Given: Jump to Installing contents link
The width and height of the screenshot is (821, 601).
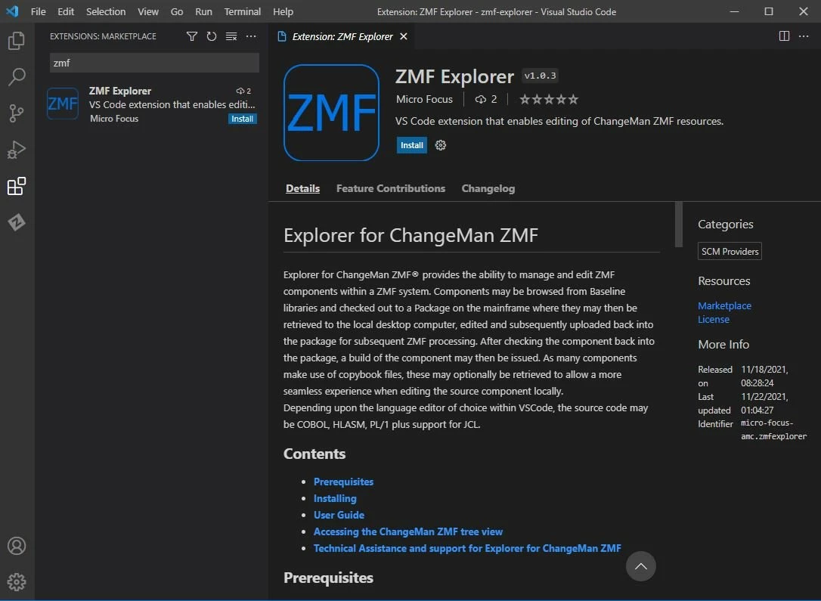Looking at the screenshot, I should pyautogui.click(x=335, y=498).
